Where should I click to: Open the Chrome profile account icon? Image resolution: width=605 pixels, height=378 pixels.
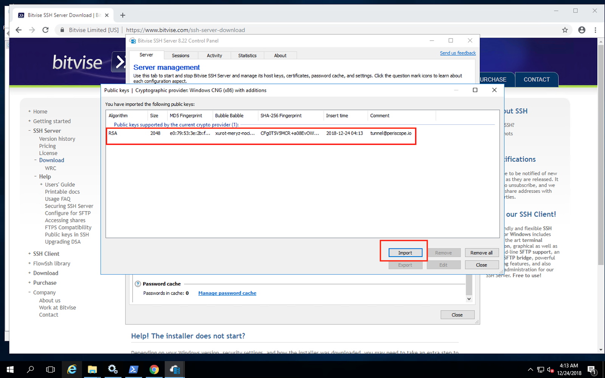(x=582, y=30)
